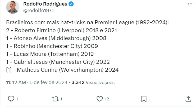Screen dimensions: 196x107
Task: Click the blue verified badge
Action: pyautogui.click(x=71, y=4)
